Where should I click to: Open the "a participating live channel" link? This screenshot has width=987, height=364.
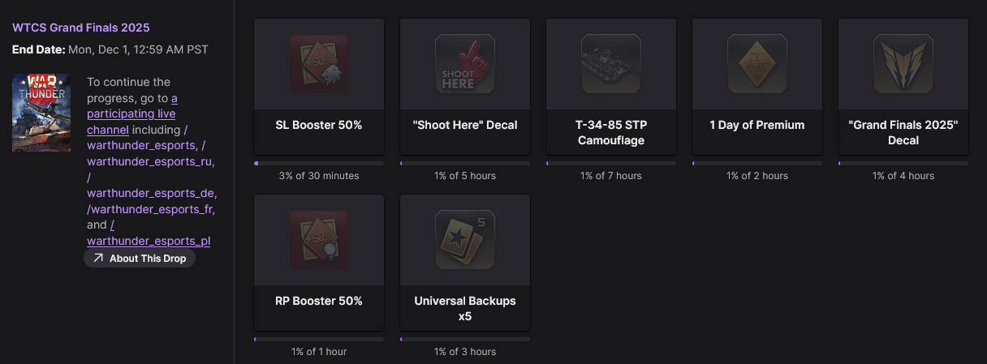tap(131, 113)
